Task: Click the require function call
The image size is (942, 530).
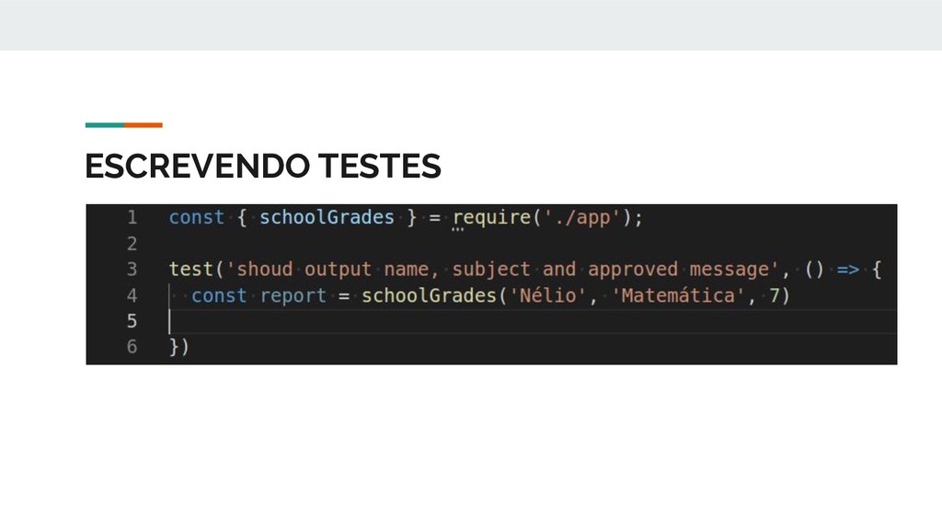Action: (x=492, y=217)
